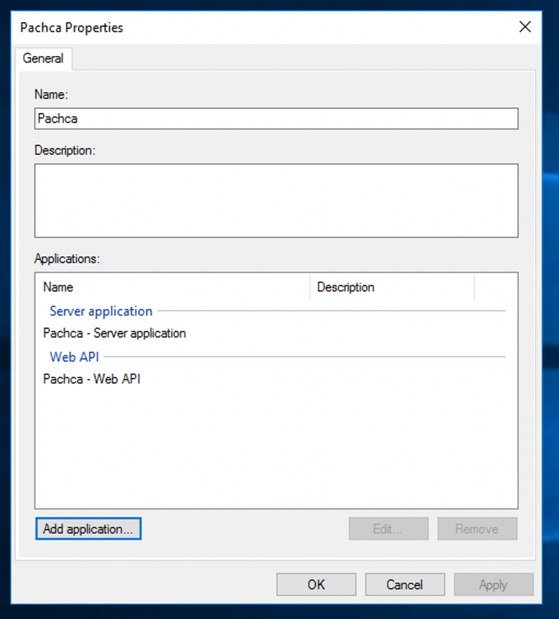The height and width of the screenshot is (619, 559).
Task: Select the Pachca - Server application entry
Action: (114, 333)
